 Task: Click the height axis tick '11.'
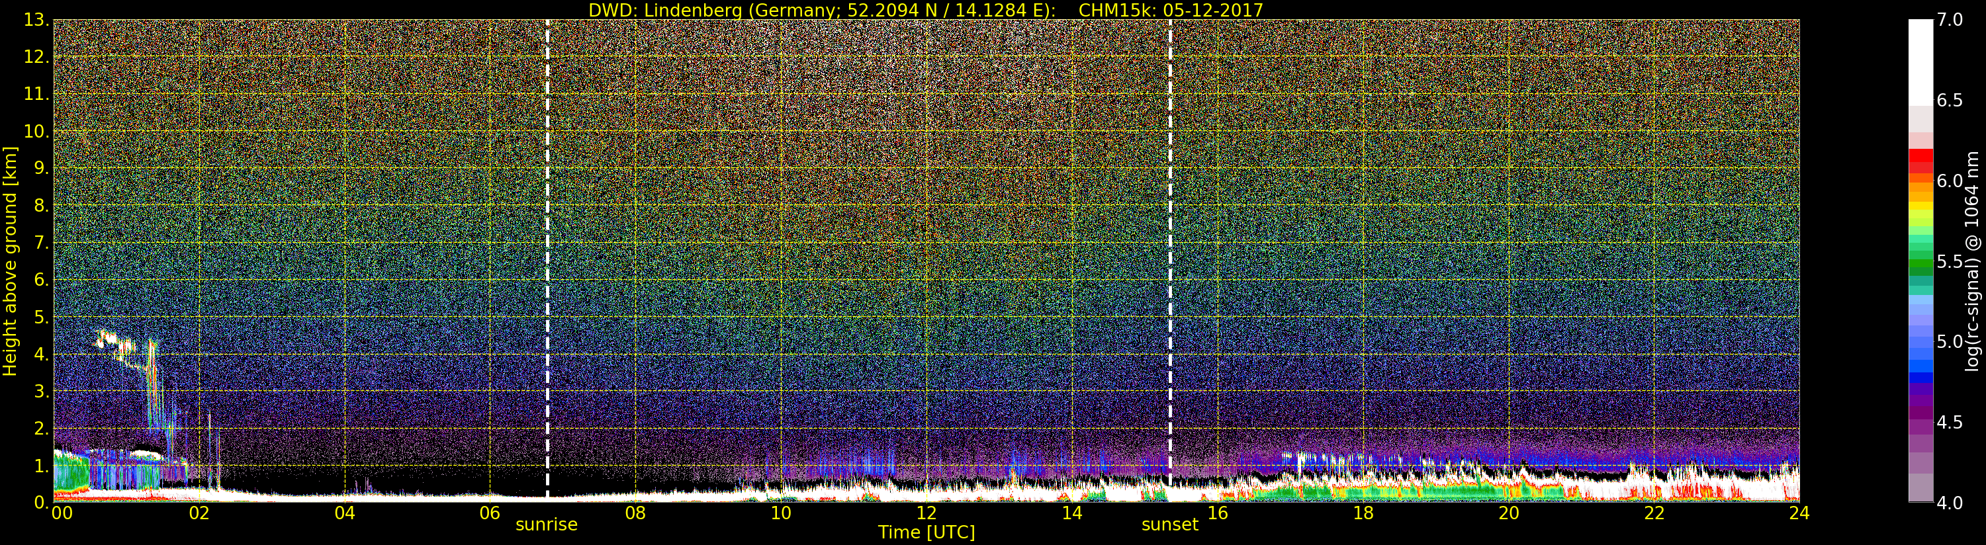36,94
